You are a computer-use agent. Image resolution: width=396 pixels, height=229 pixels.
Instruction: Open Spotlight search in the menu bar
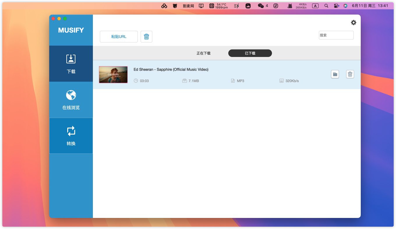point(326,6)
